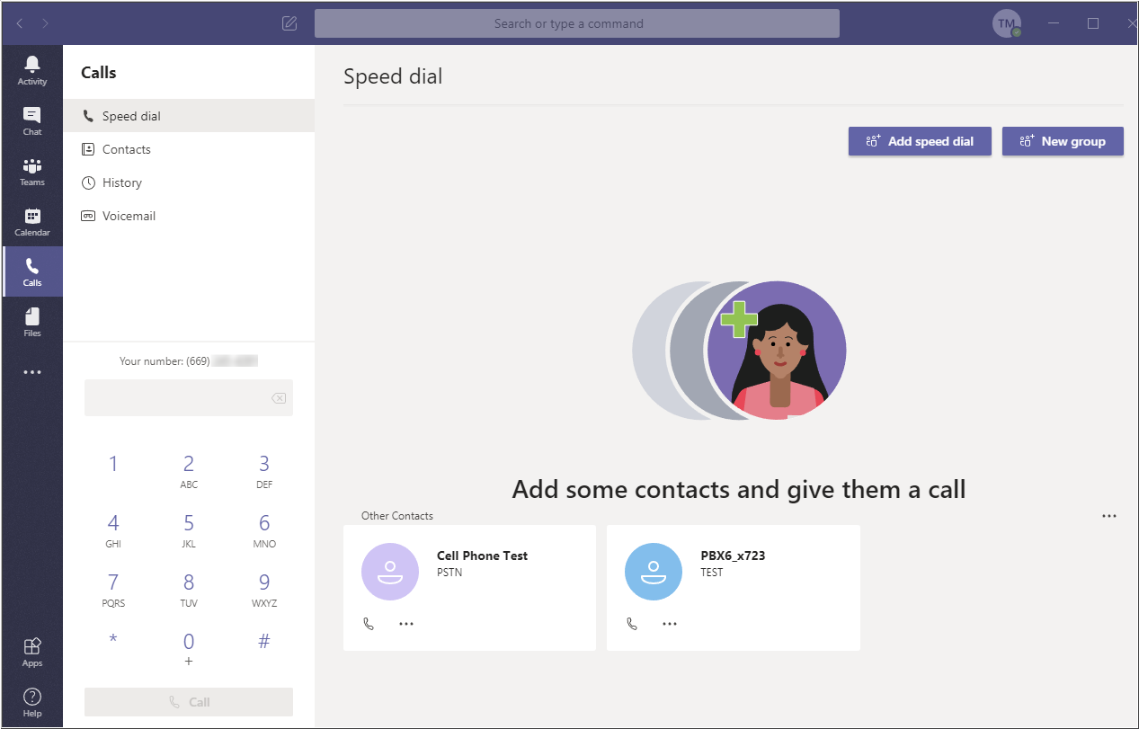
Task: Click the Cell Phone Test avatar
Action: point(390,572)
